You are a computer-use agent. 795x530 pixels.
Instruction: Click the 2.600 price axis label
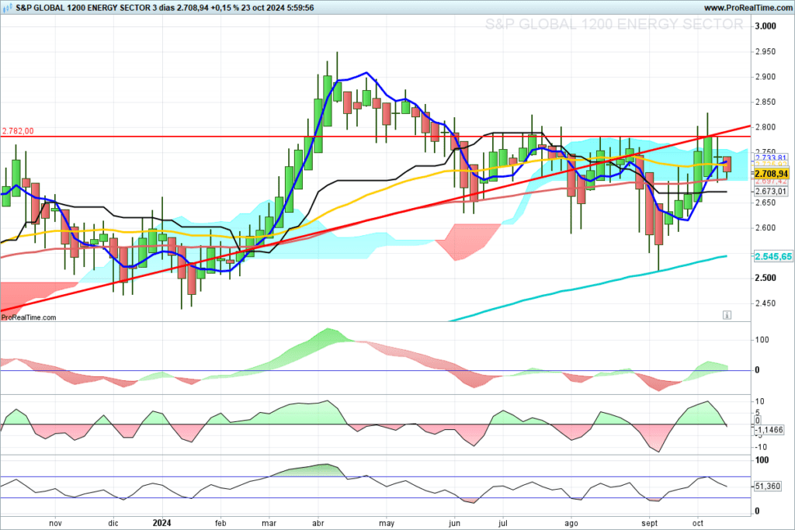(765, 228)
